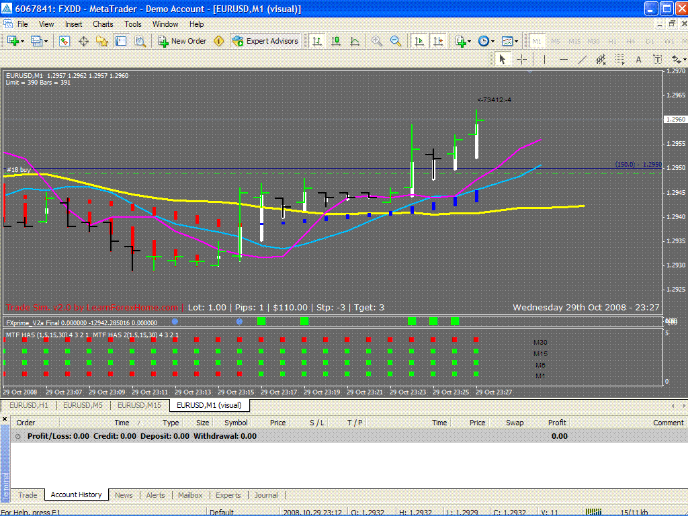
Task: Select the Text Label tool
Action: 657,59
